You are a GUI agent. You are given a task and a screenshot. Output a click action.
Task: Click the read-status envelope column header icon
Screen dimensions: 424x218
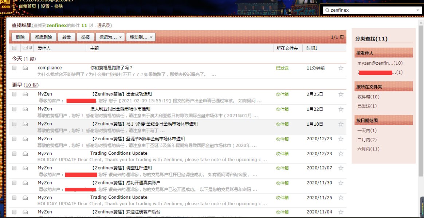25,48
